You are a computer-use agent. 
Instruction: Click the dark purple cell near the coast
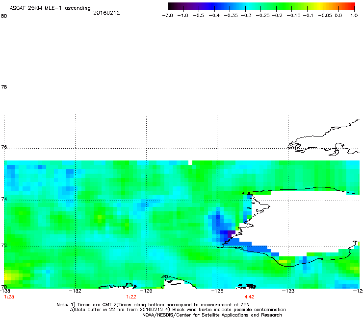coord(231,234)
